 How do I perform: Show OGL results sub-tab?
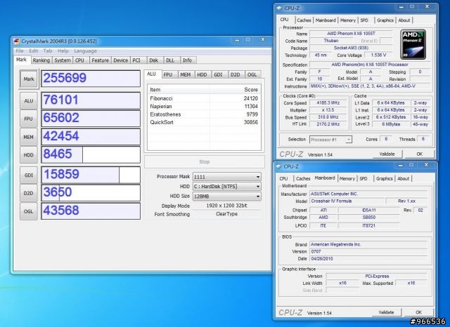coord(252,75)
